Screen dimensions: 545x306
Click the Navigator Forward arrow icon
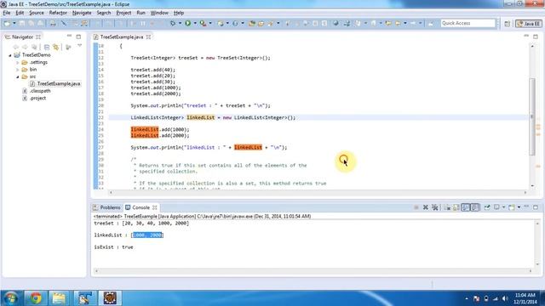point(25,47)
